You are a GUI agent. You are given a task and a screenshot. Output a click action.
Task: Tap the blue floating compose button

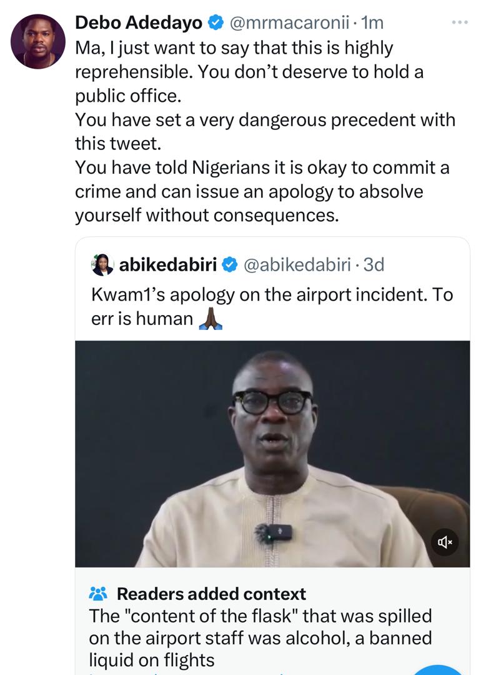tap(440, 667)
